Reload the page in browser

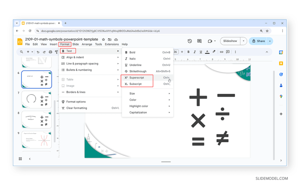pos(30,31)
